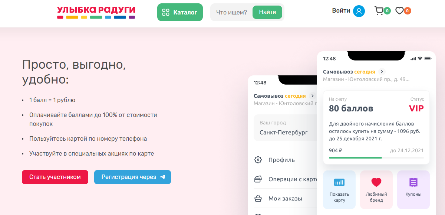Image resolution: width=445 pixels, height=215 pixels.
Task: Expand the Самовывоз сегодня chevron
Action: click(381, 71)
